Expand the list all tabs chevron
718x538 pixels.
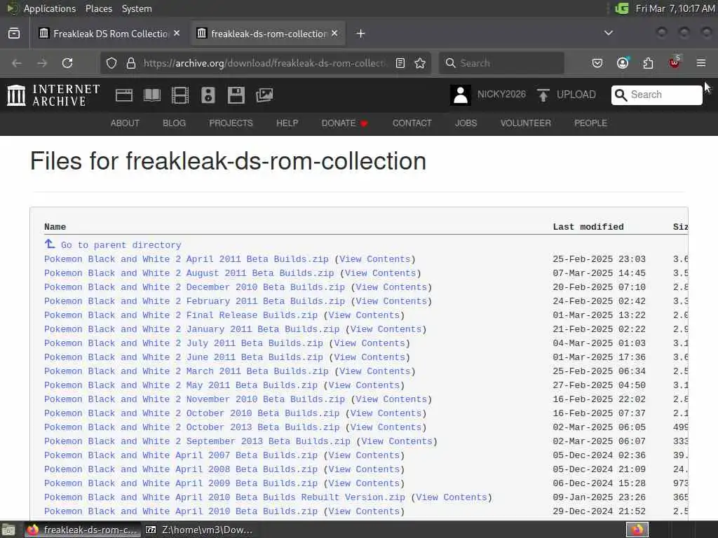609,33
